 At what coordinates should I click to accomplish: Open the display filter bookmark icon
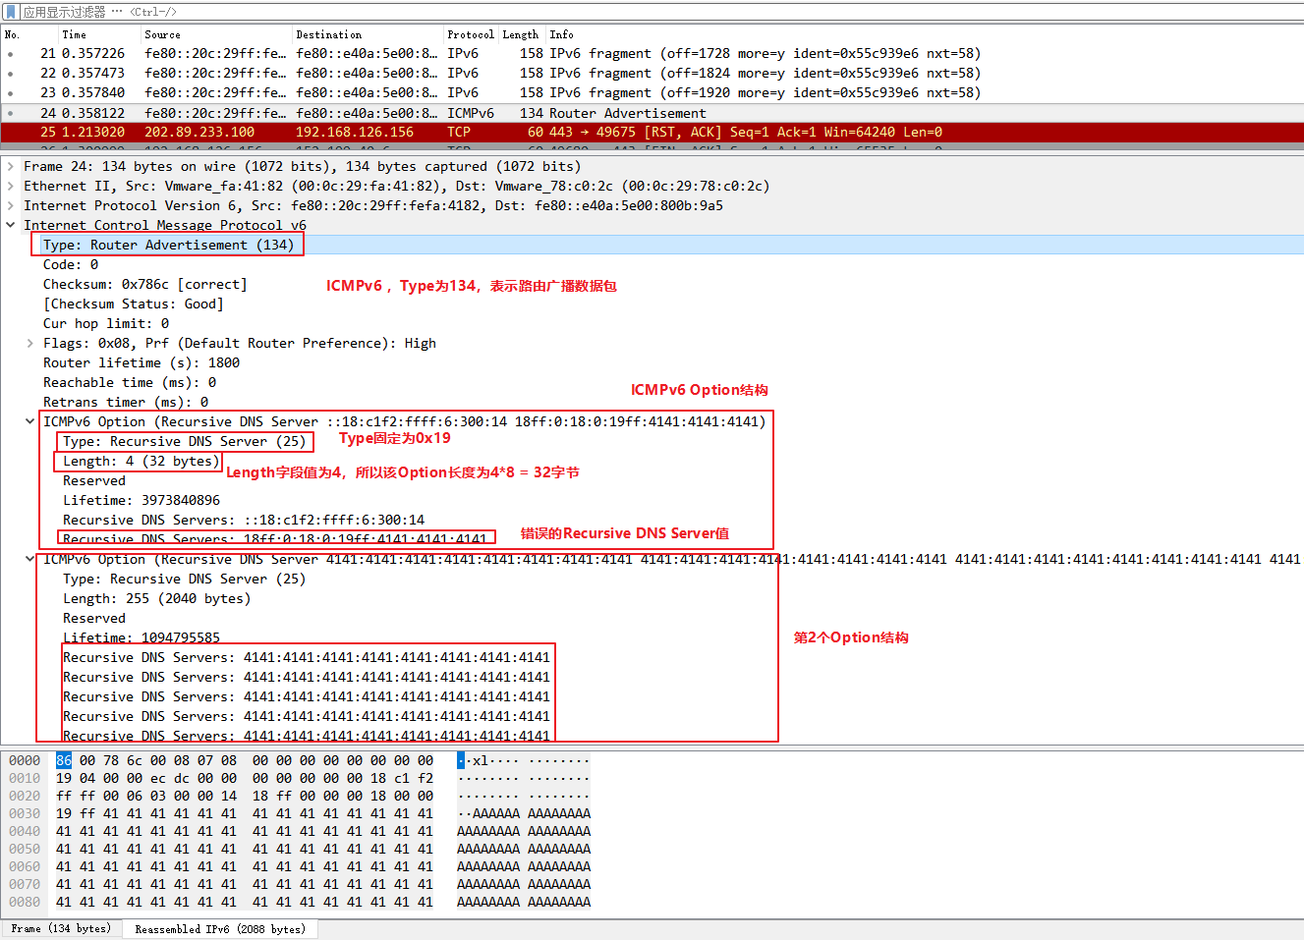click(x=11, y=12)
